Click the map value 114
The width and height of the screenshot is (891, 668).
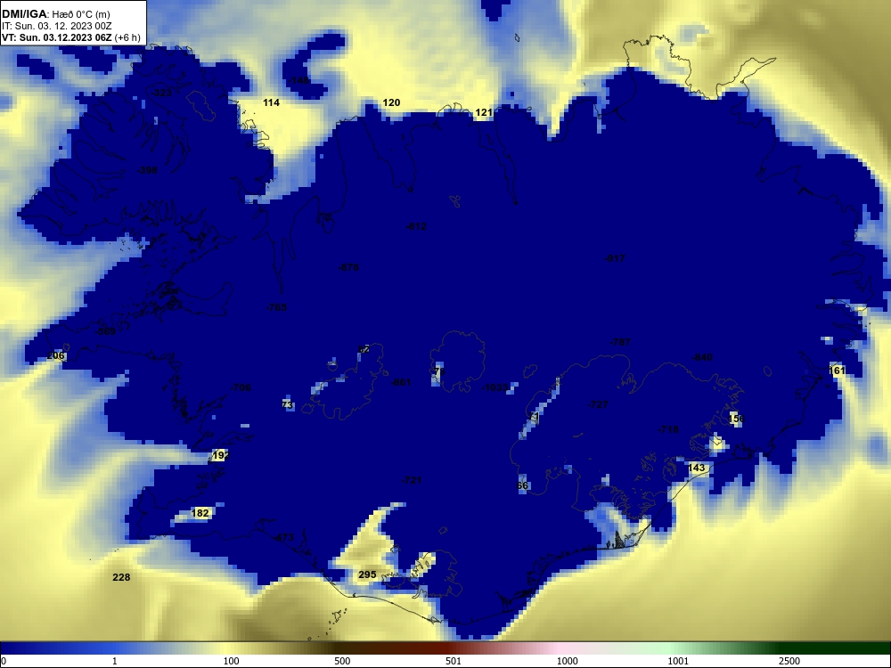271,102
